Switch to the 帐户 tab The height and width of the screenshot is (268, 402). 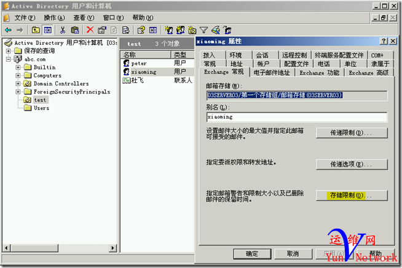(264, 64)
